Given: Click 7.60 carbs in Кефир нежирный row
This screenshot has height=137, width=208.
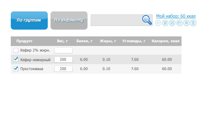Looking at the screenshot, I should click(135, 60).
